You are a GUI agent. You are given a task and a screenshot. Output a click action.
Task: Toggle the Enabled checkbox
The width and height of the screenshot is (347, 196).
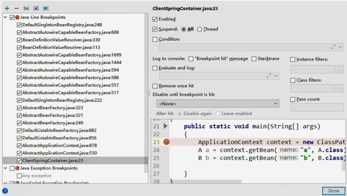click(155, 19)
